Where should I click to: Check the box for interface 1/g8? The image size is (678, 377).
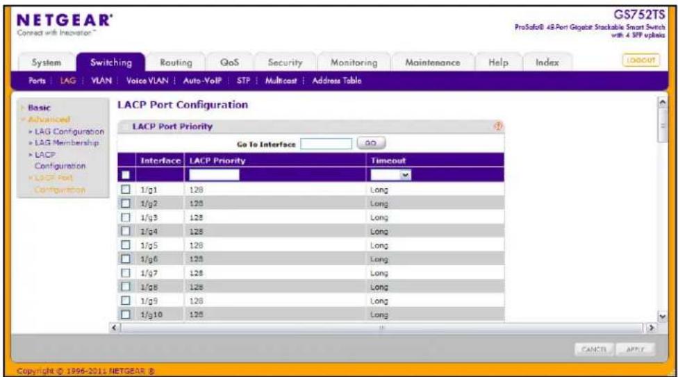(x=126, y=287)
